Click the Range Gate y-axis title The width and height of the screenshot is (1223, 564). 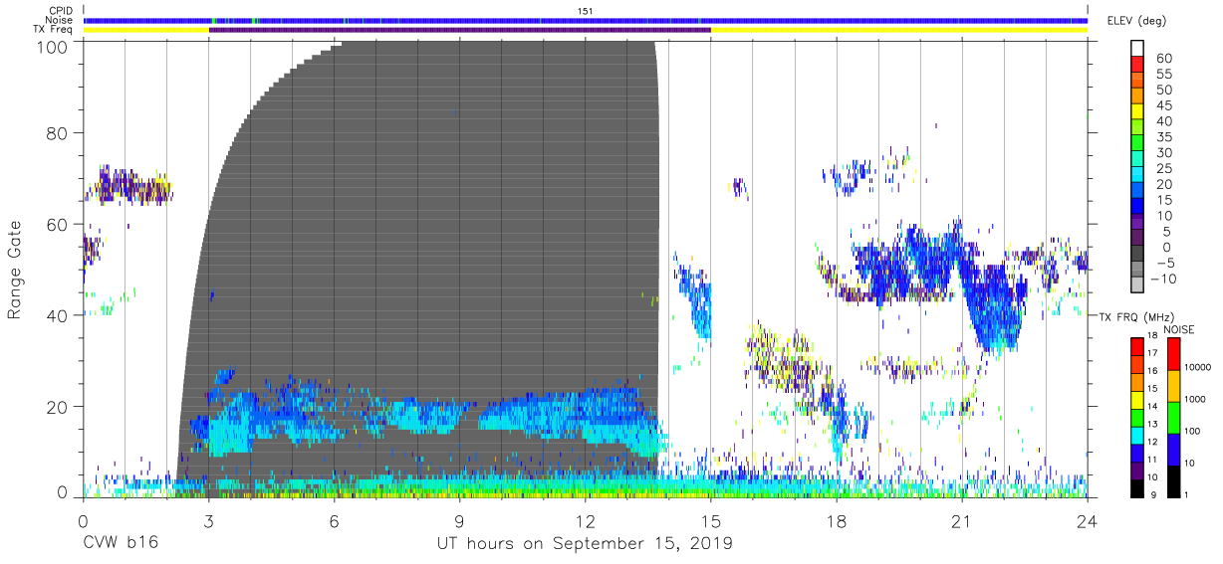(15, 270)
